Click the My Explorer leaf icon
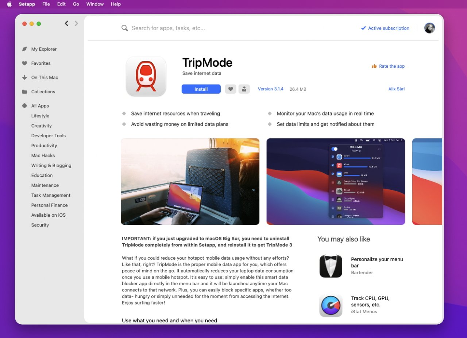The image size is (467, 338). pyautogui.click(x=24, y=49)
